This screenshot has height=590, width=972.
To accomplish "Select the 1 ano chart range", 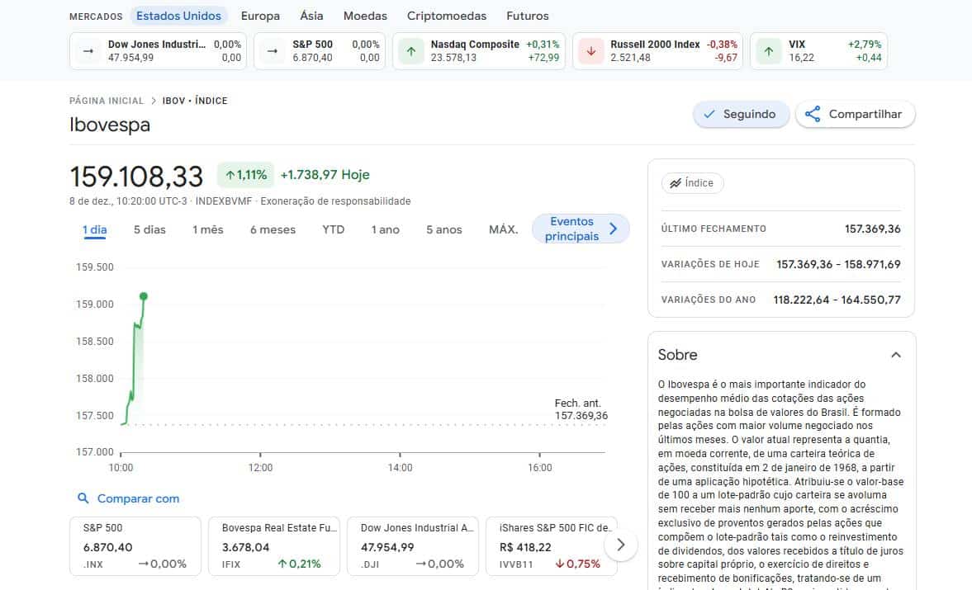I will coord(385,229).
